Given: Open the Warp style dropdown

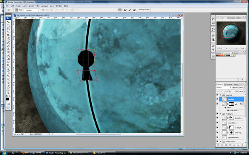Looking at the screenshot, I should point(32,10).
